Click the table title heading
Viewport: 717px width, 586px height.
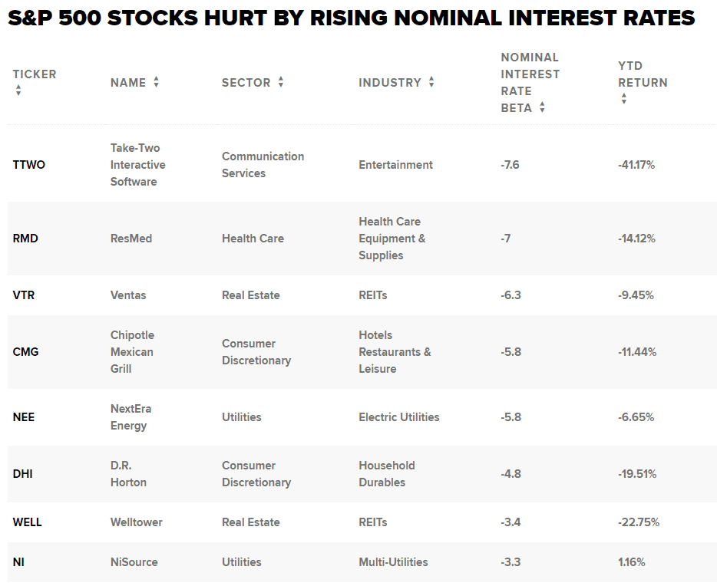(351, 18)
